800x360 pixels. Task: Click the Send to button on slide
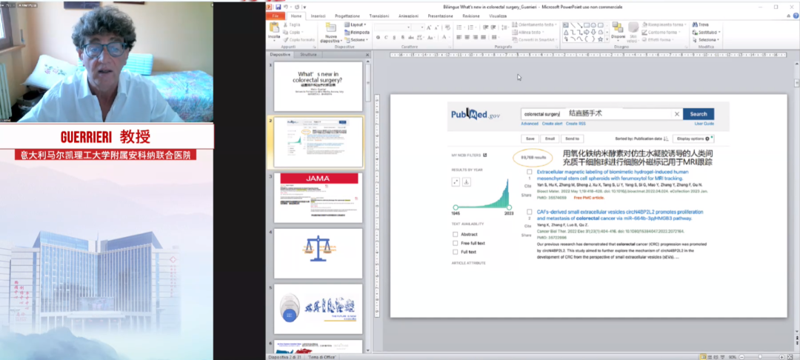tap(573, 139)
